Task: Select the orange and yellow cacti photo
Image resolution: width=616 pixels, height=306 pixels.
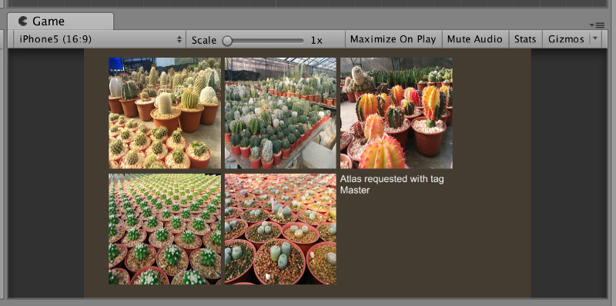Action: coord(397,113)
